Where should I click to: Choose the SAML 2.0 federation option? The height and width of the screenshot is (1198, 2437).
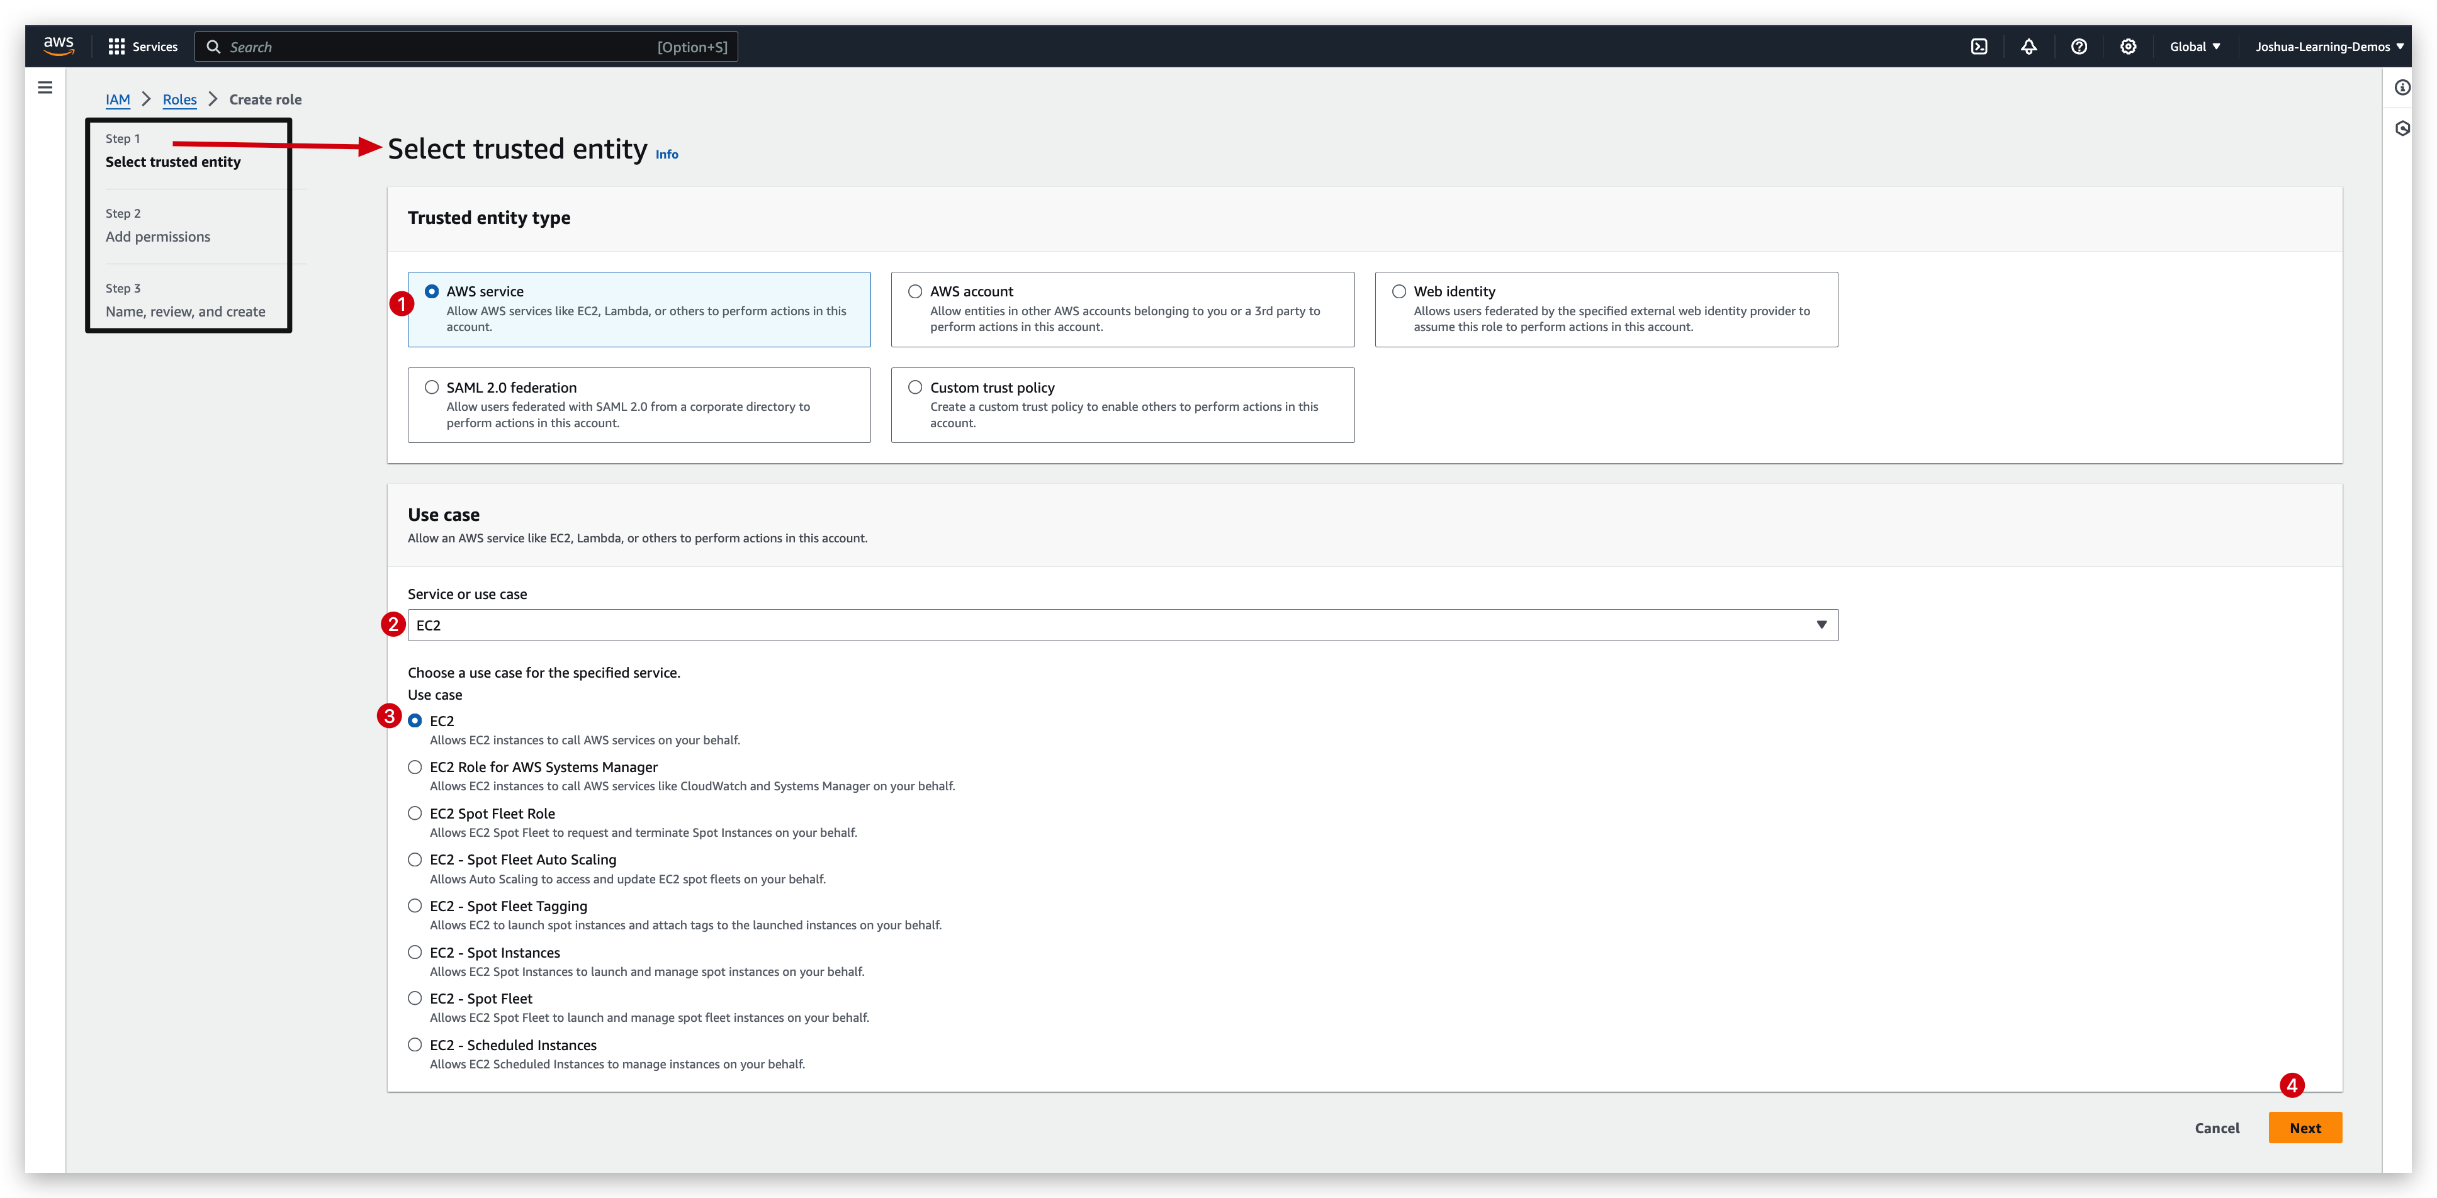pyautogui.click(x=432, y=387)
